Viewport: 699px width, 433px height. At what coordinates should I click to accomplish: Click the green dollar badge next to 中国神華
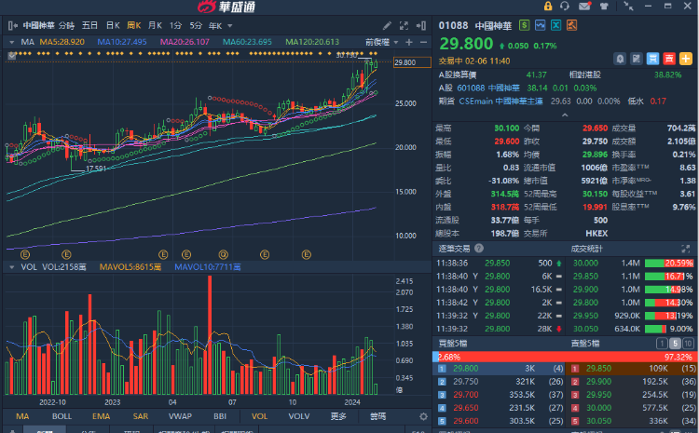524,25
